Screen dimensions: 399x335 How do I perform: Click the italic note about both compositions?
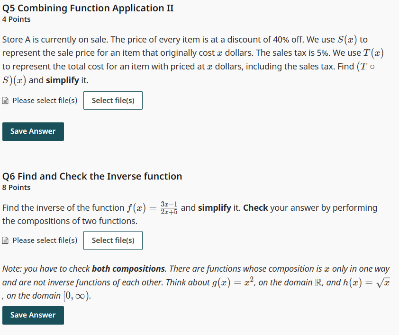(x=199, y=282)
